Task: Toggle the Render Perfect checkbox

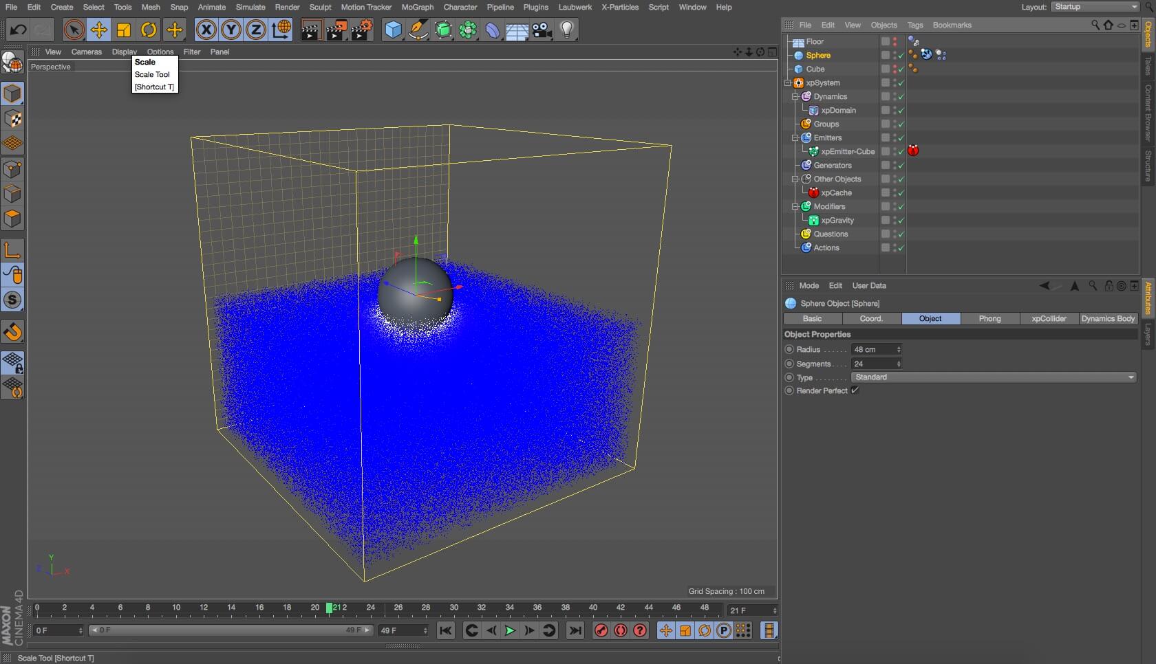Action: 855,390
